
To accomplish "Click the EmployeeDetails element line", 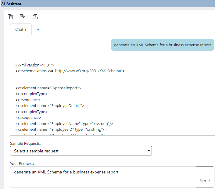I will [50, 106].
